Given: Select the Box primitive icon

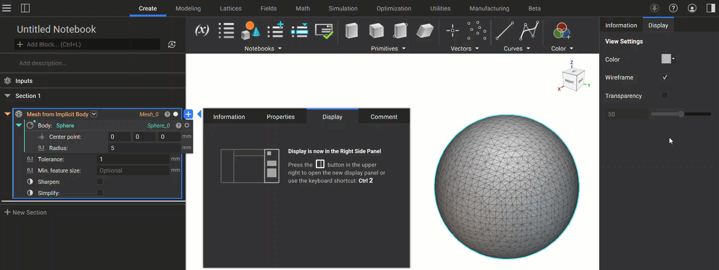Looking at the screenshot, I should pos(352,30).
